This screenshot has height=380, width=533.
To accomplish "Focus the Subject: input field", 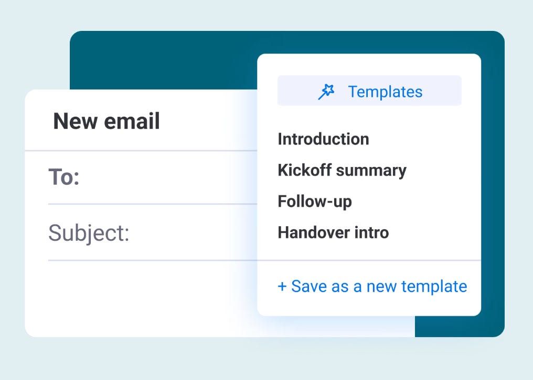I will click(153, 233).
